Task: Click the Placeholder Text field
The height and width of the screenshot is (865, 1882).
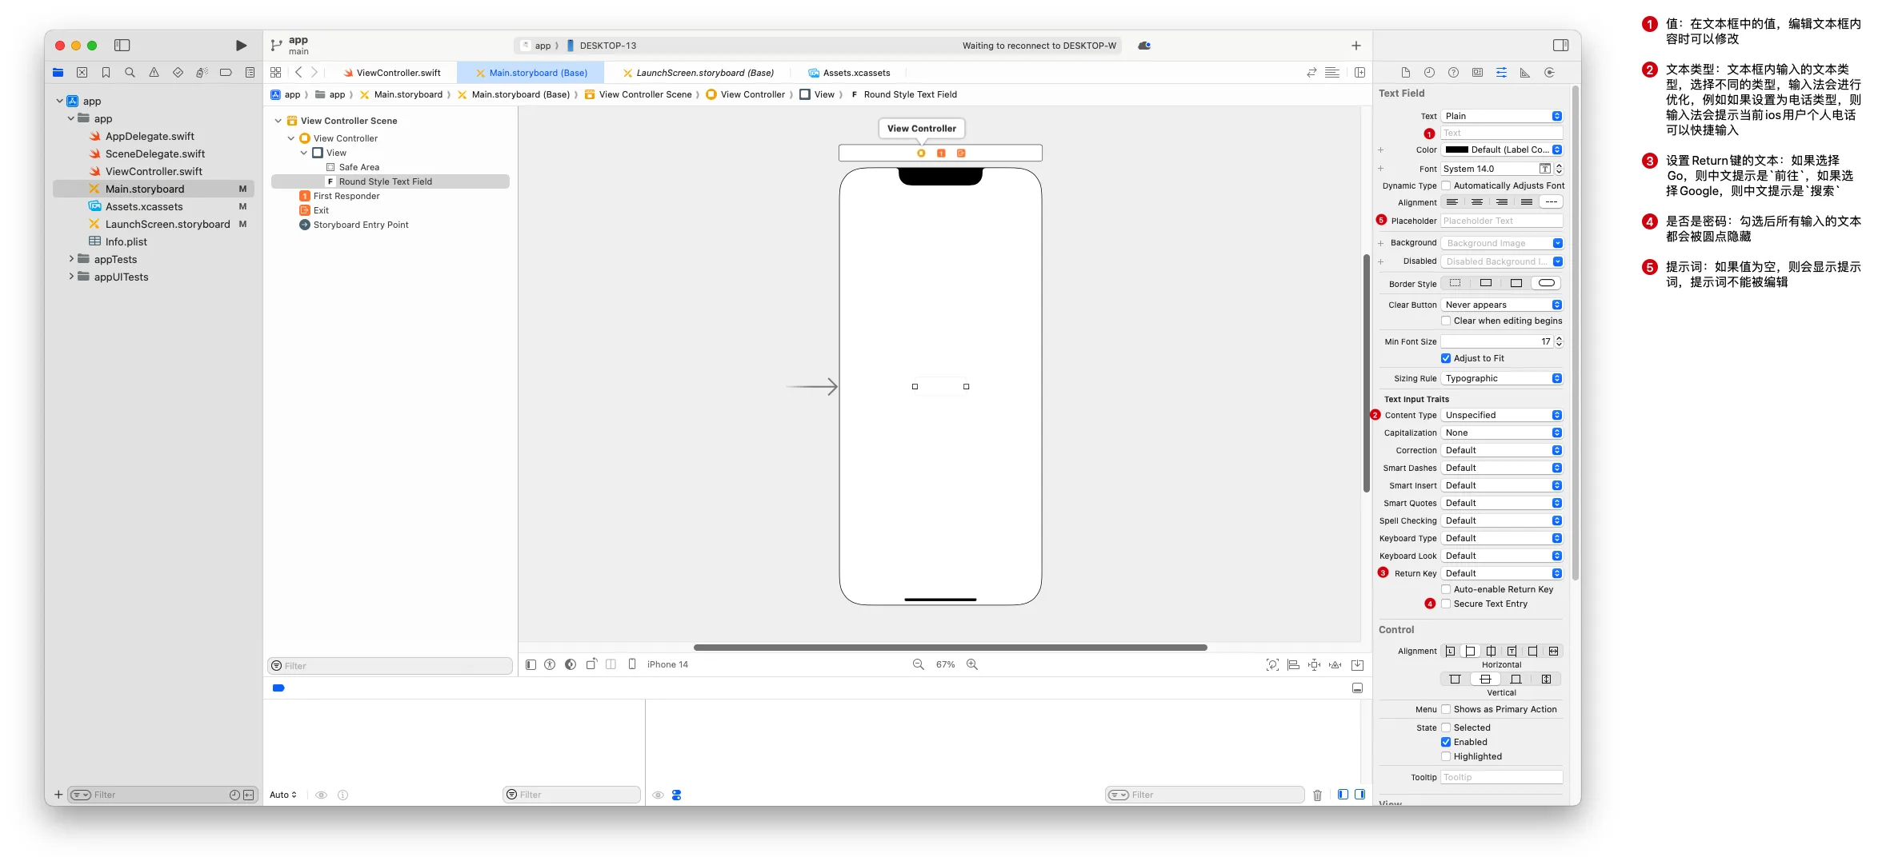Action: click(x=1502, y=221)
